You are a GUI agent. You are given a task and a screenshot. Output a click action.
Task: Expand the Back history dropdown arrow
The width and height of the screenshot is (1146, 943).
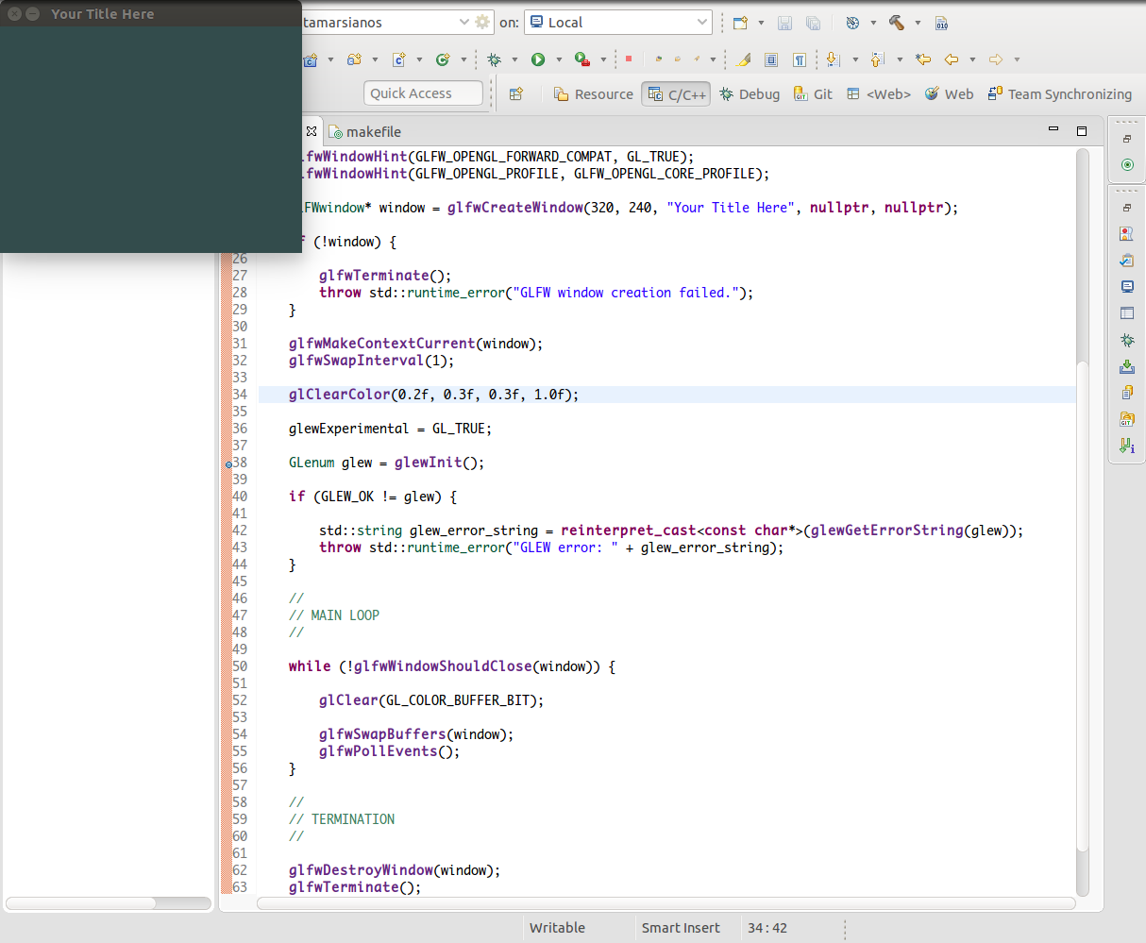pos(972,59)
